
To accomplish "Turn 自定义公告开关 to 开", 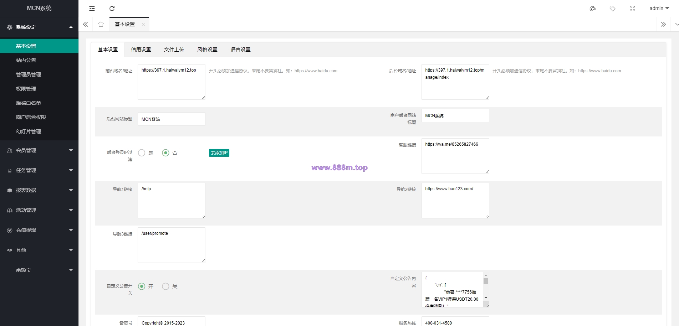I will coord(142,286).
